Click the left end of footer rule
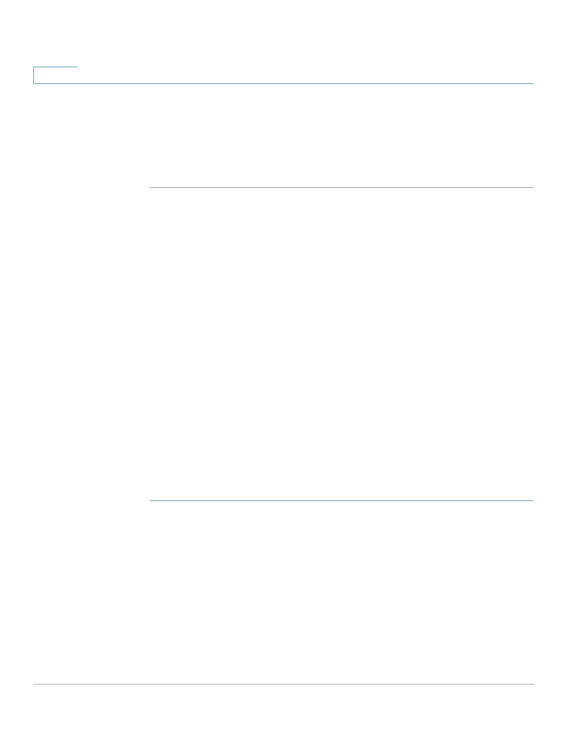Screen dimensions: 567x734 35,684
